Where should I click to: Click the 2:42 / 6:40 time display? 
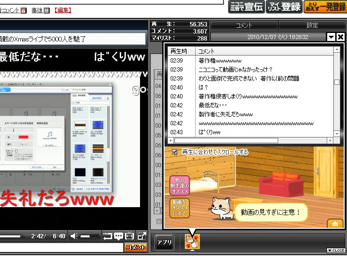click(45, 236)
